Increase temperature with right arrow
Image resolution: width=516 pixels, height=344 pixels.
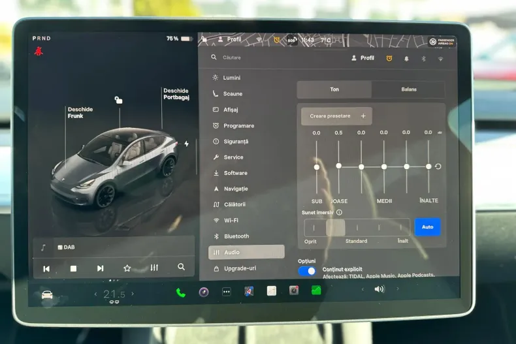[133, 293]
